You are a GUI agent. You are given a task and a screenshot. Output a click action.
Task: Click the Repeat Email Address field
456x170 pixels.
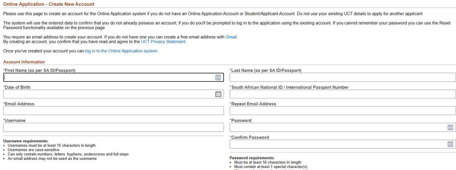tap(342, 111)
